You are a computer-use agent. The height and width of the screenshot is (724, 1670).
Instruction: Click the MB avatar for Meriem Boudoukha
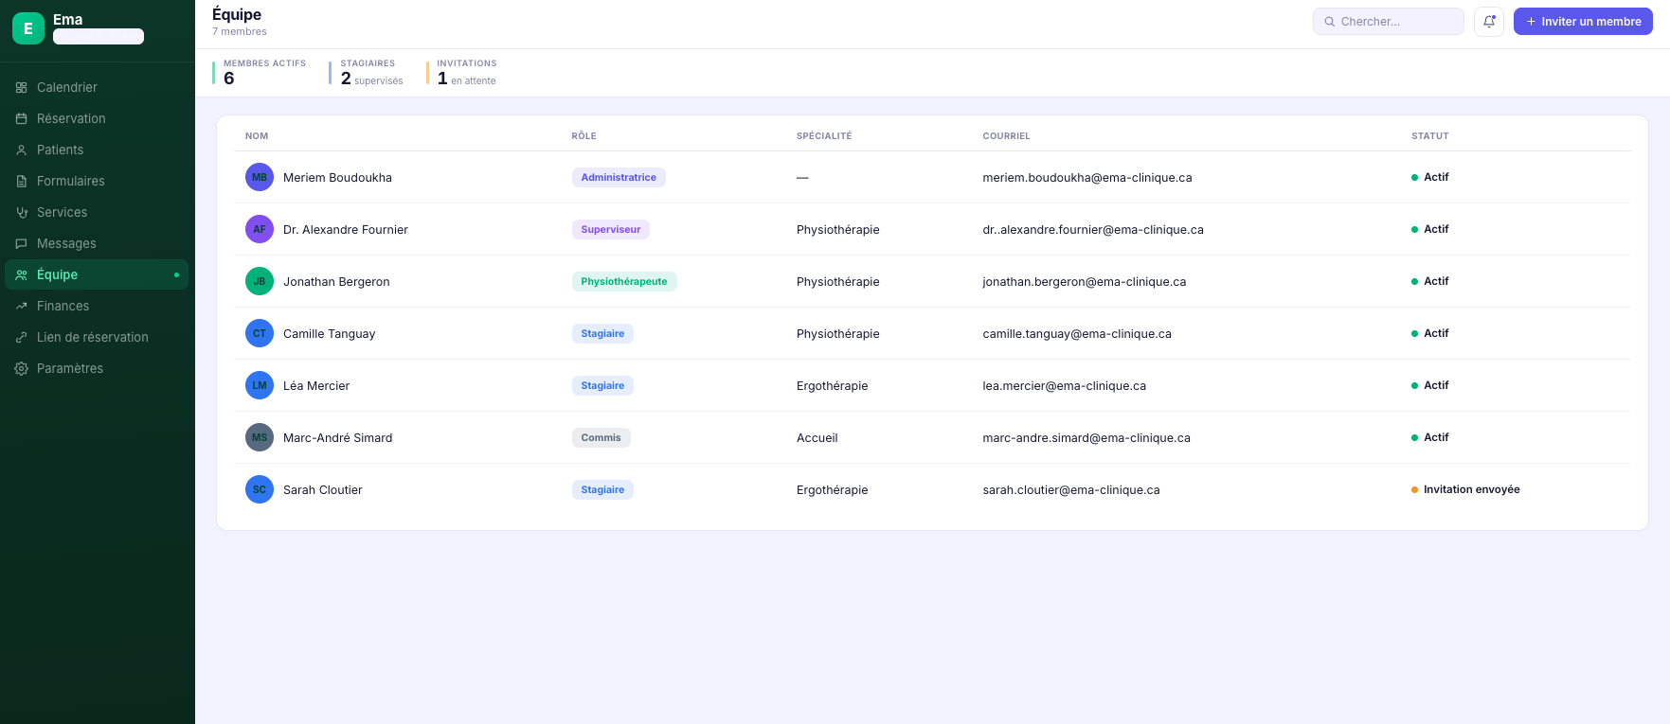click(x=260, y=177)
